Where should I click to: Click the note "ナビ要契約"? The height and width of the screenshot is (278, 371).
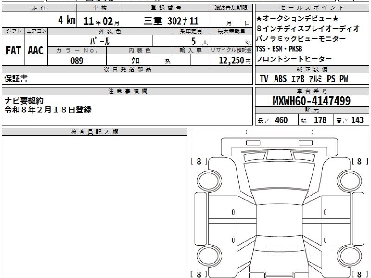coord(24,101)
